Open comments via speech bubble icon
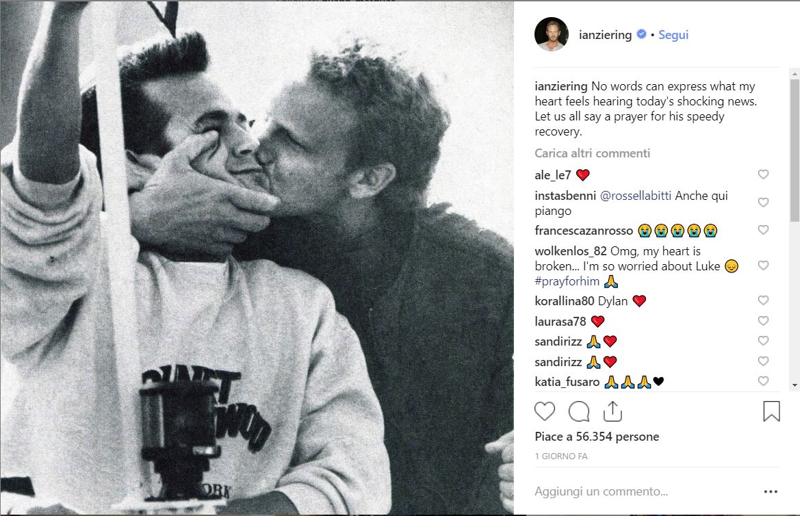This screenshot has height=516, width=800. [579, 411]
